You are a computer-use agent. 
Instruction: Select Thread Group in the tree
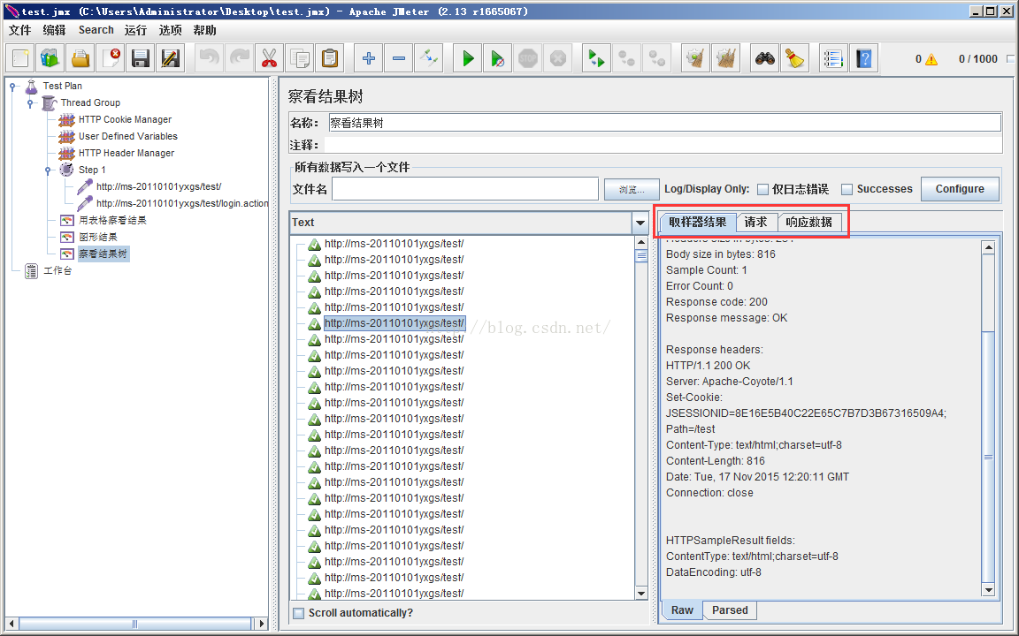click(90, 102)
